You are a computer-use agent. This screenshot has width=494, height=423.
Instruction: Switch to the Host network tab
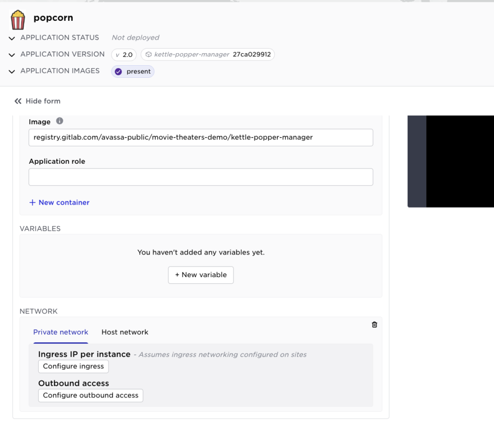tap(124, 332)
